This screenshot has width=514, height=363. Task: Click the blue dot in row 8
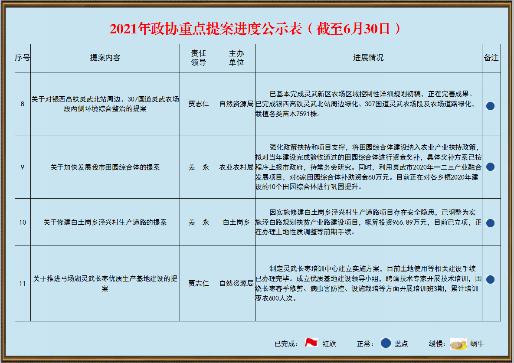coord(490,106)
